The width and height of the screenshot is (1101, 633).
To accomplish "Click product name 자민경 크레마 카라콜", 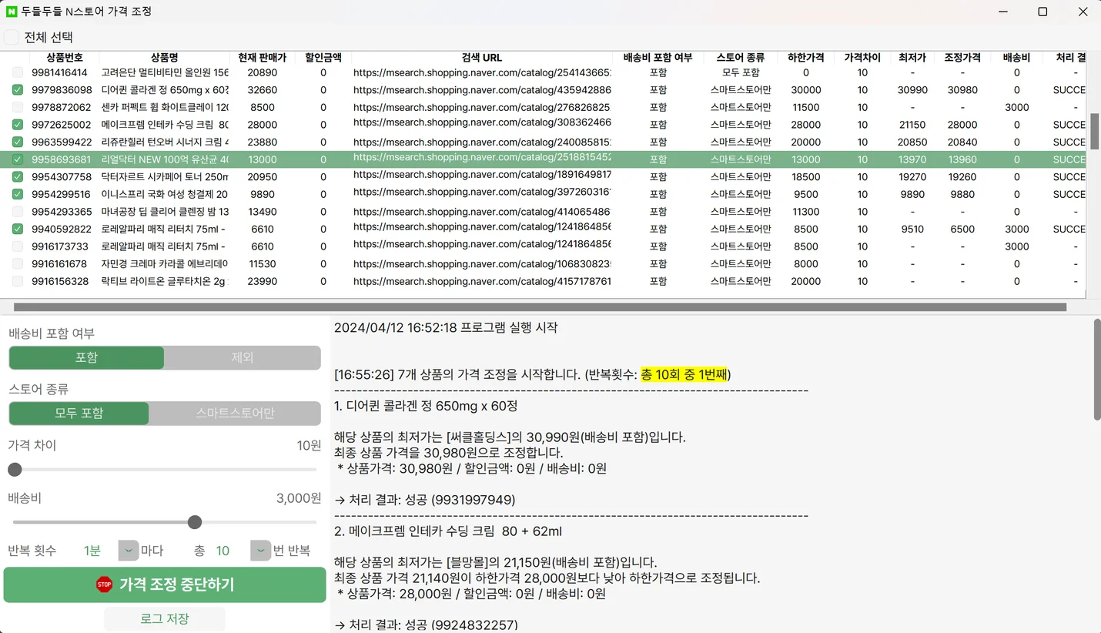I will 165,263.
